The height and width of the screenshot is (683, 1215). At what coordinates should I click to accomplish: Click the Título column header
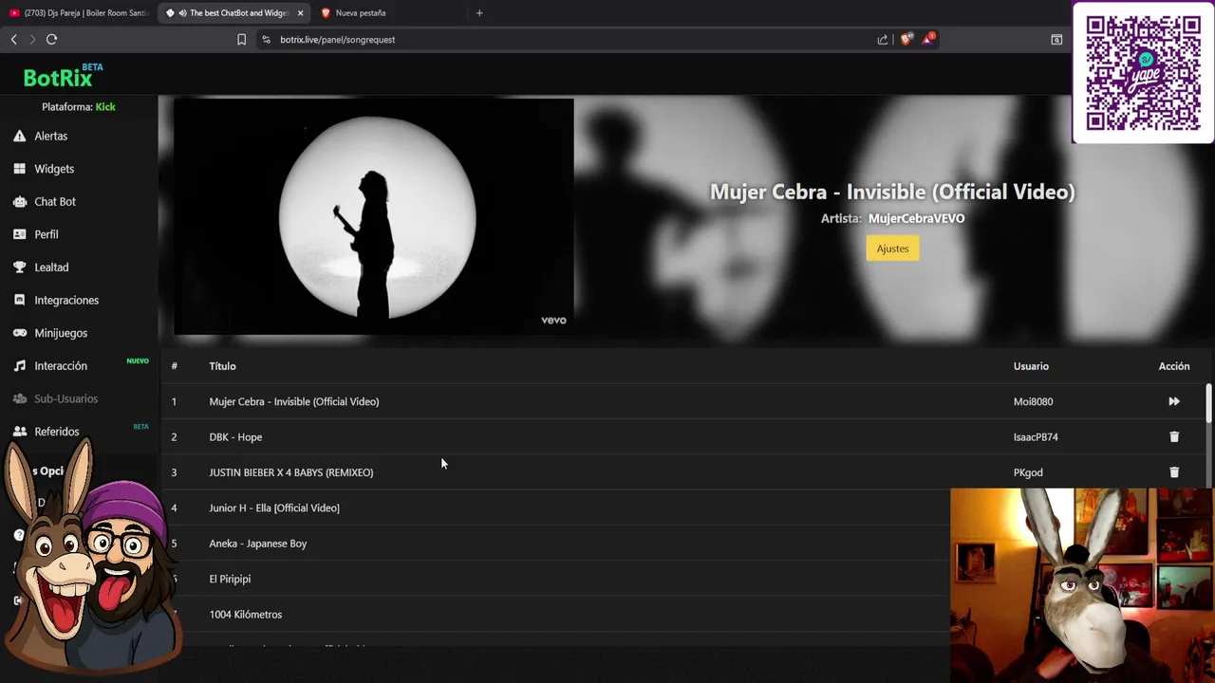click(222, 366)
